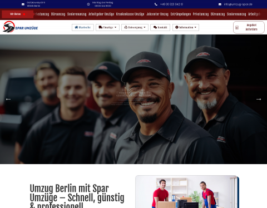This screenshot has height=208, width=267.
Task: Click the truck icon in the Umzüge menu
Action: 101,27
